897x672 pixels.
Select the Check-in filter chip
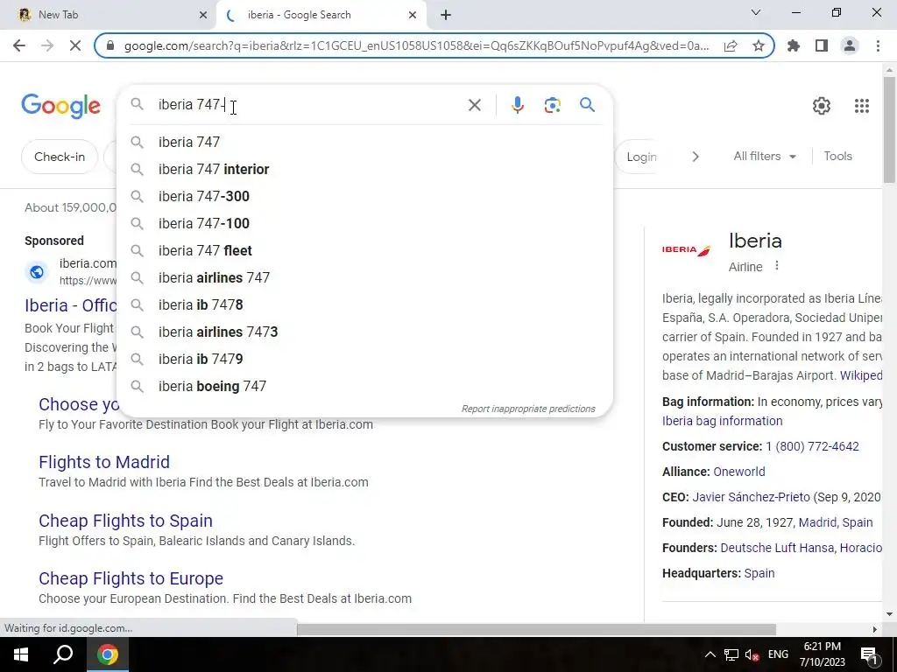[x=60, y=157]
